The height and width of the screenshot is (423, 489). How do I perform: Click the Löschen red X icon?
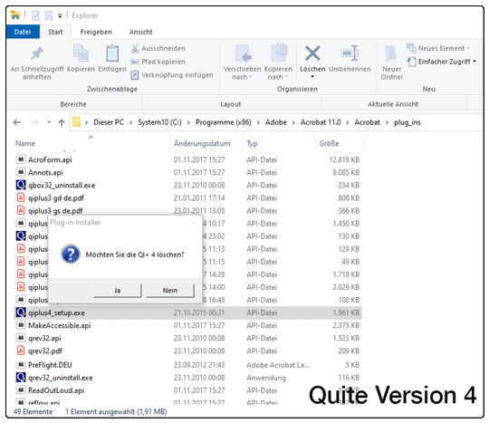pos(312,53)
